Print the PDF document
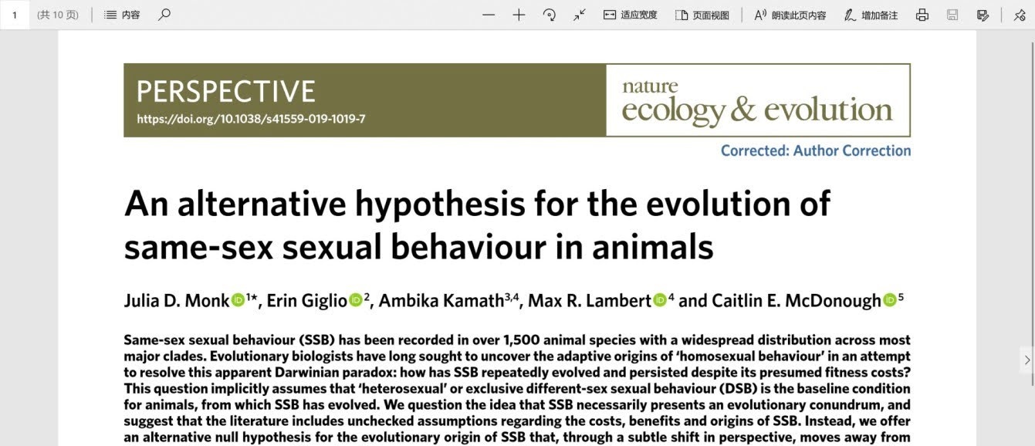 [x=922, y=15]
